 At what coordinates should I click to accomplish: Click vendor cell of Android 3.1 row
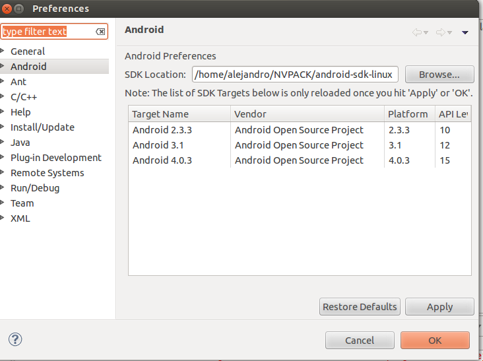click(299, 145)
